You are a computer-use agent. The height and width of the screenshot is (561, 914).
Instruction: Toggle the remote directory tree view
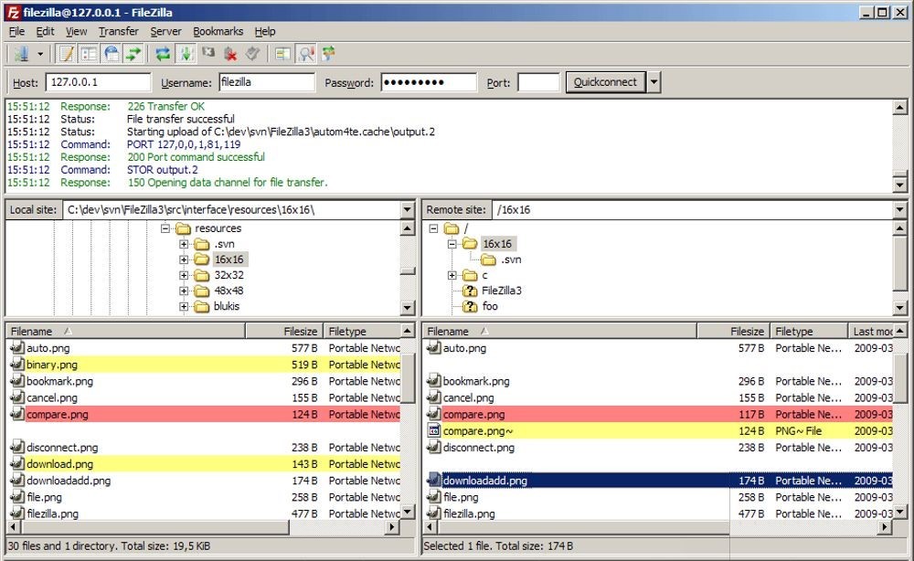(x=112, y=54)
